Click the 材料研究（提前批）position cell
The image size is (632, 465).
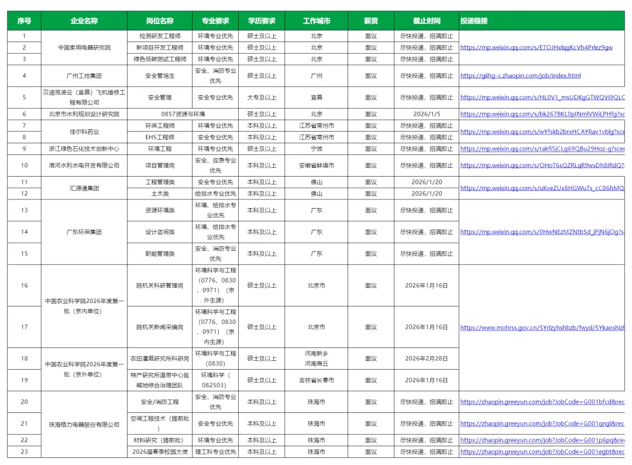point(160,440)
